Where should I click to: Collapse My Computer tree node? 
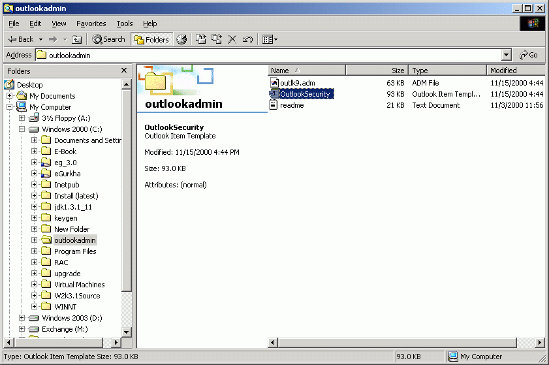pos(9,107)
